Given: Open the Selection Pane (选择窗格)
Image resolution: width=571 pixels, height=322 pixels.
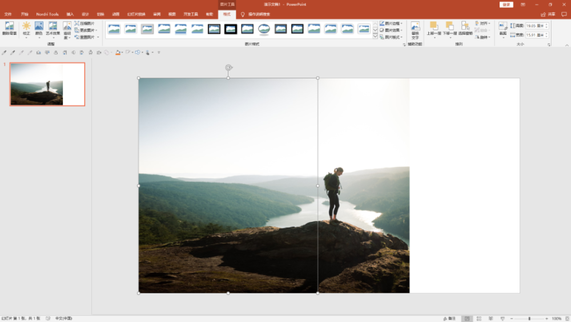Looking at the screenshot, I should coord(465,28).
